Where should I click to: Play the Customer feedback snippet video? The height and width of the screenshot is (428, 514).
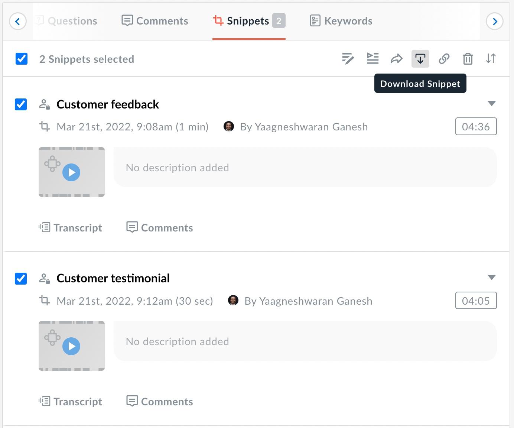point(71,172)
